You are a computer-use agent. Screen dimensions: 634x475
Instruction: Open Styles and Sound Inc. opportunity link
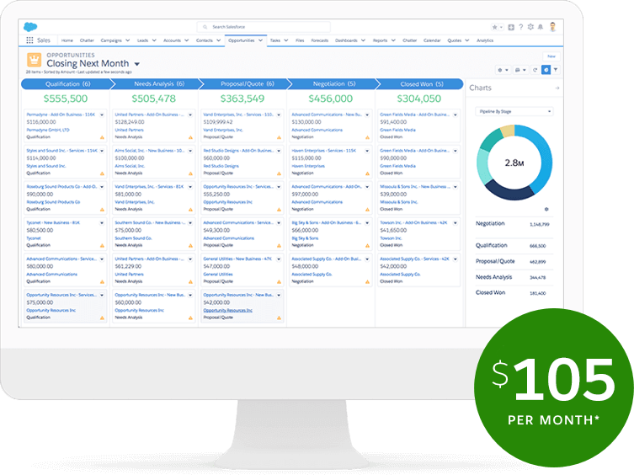pyautogui.click(x=61, y=151)
